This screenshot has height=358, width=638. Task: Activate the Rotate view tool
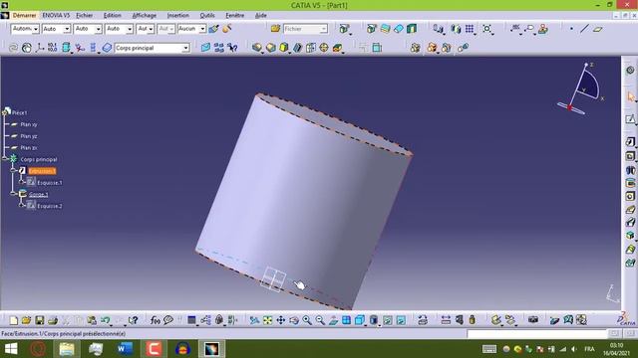[x=294, y=320]
